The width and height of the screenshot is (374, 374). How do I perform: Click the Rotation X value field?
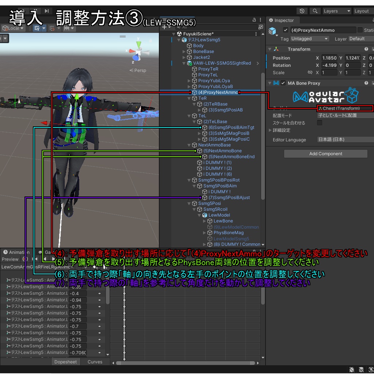click(x=329, y=65)
